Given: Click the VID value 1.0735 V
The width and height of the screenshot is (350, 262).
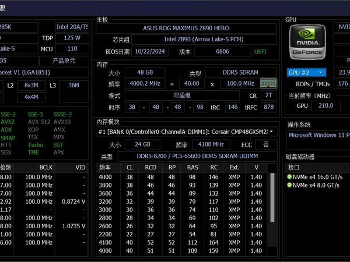Looking at the screenshot, I should pos(73,226).
